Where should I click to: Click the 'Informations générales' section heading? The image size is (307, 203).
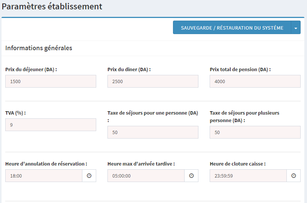tap(39, 48)
